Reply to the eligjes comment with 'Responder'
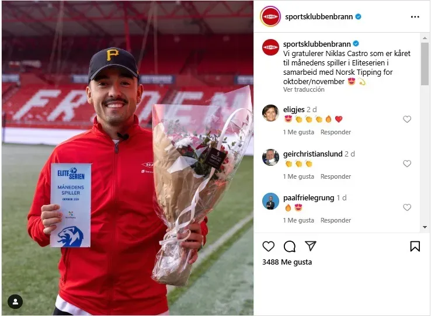 (336, 132)
